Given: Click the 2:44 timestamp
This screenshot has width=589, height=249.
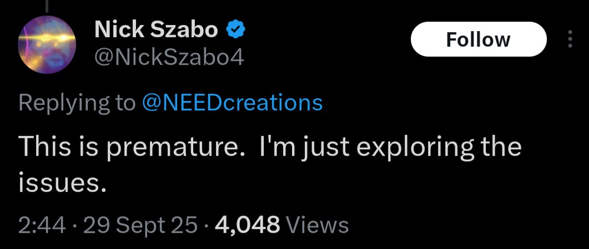Looking at the screenshot, I should pyautogui.click(x=42, y=225).
